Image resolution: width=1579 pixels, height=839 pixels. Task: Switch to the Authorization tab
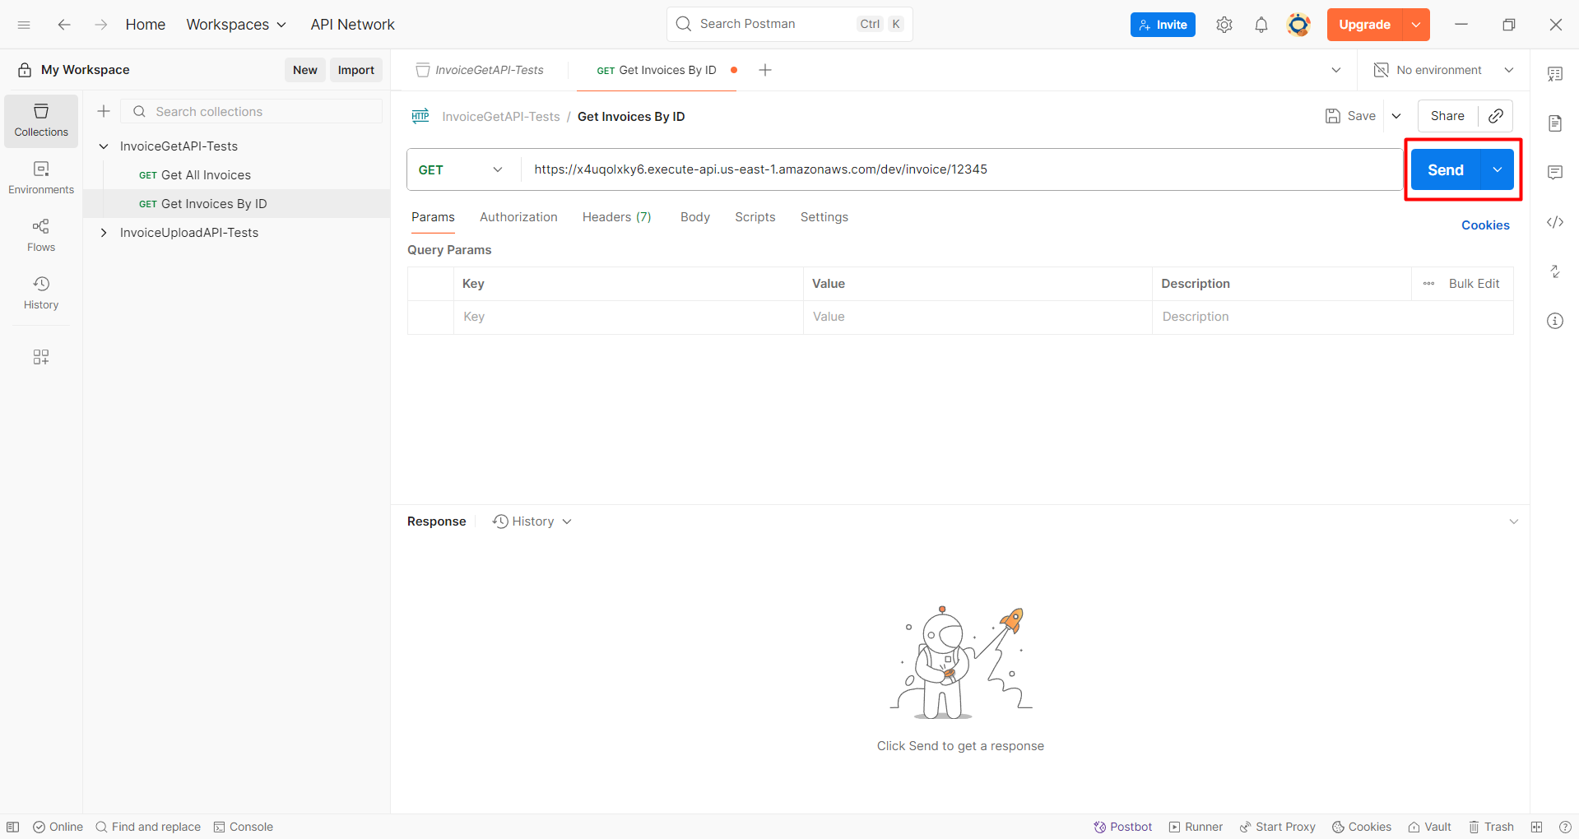click(518, 216)
